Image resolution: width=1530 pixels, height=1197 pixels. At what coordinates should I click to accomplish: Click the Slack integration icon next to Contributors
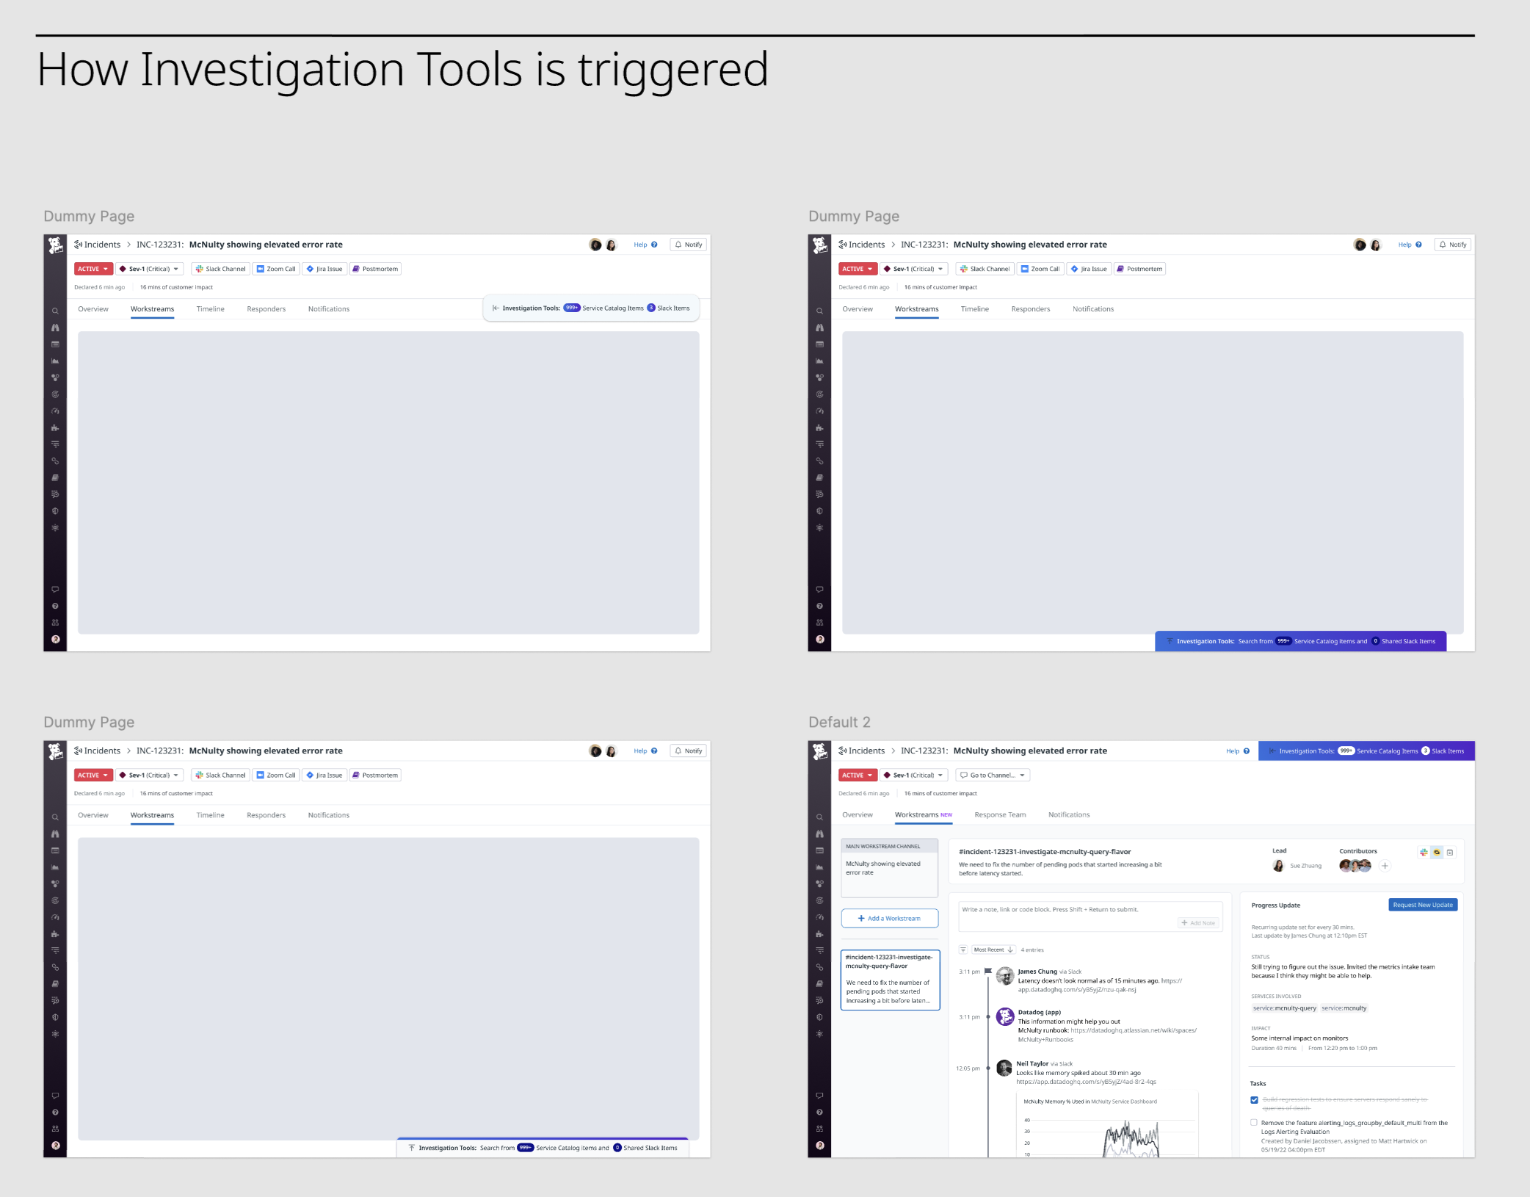pos(1423,852)
